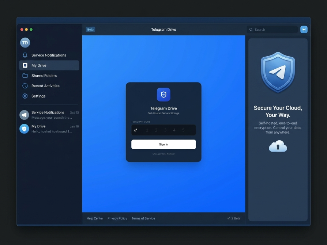Click the yellow minimize window button
The image size is (327, 245).
coord(26,30)
